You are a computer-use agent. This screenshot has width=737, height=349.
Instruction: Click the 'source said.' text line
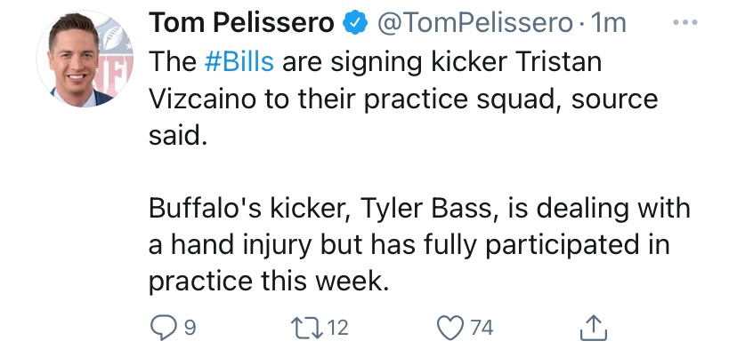point(178,136)
